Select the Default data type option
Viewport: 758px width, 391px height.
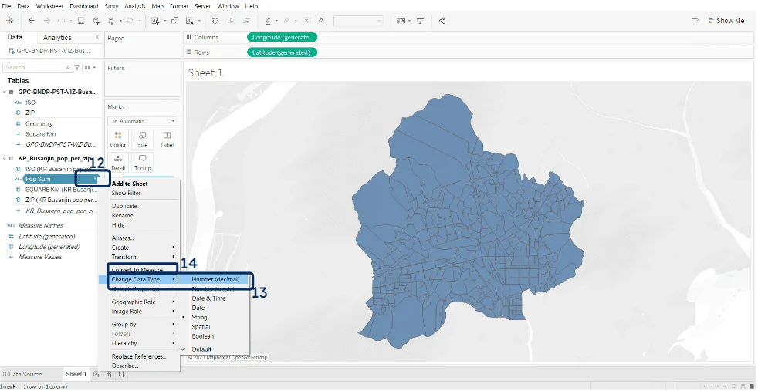tap(201, 349)
